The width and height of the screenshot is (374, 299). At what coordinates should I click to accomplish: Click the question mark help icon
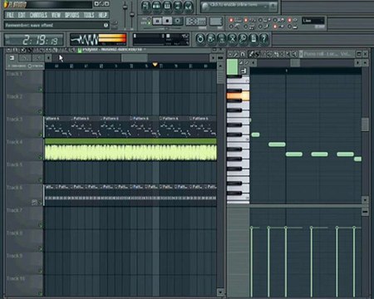[264, 39]
